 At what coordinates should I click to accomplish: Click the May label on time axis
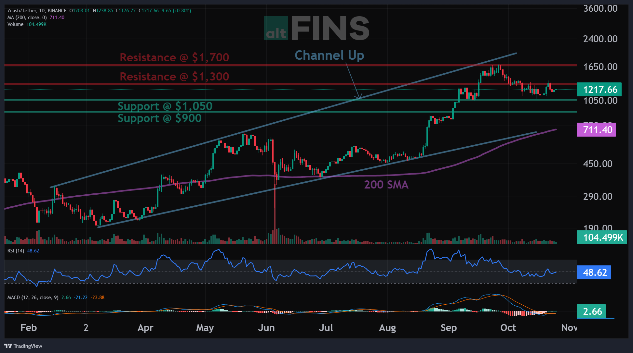pyautogui.click(x=205, y=328)
